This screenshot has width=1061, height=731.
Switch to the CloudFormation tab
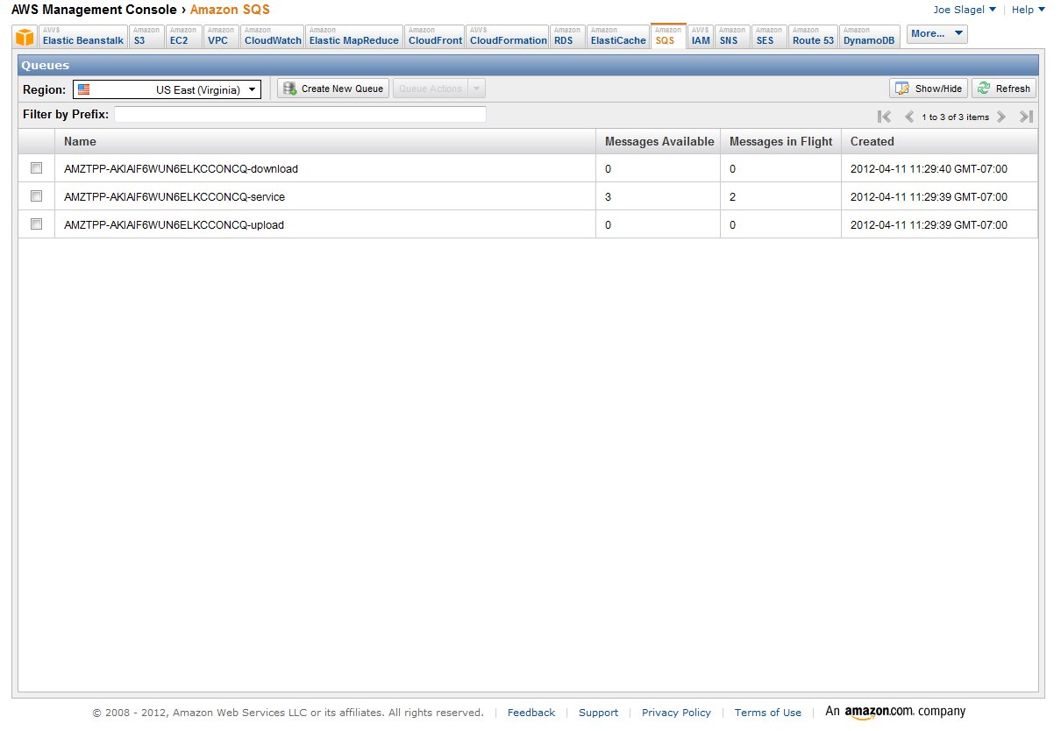tap(509, 37)
